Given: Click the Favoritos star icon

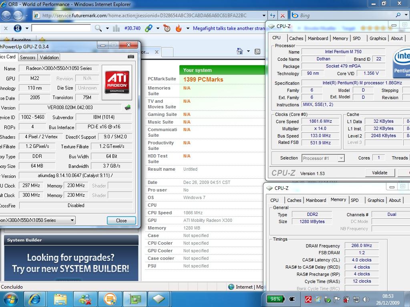Looking at the screenshot, I should coord(7,40).
